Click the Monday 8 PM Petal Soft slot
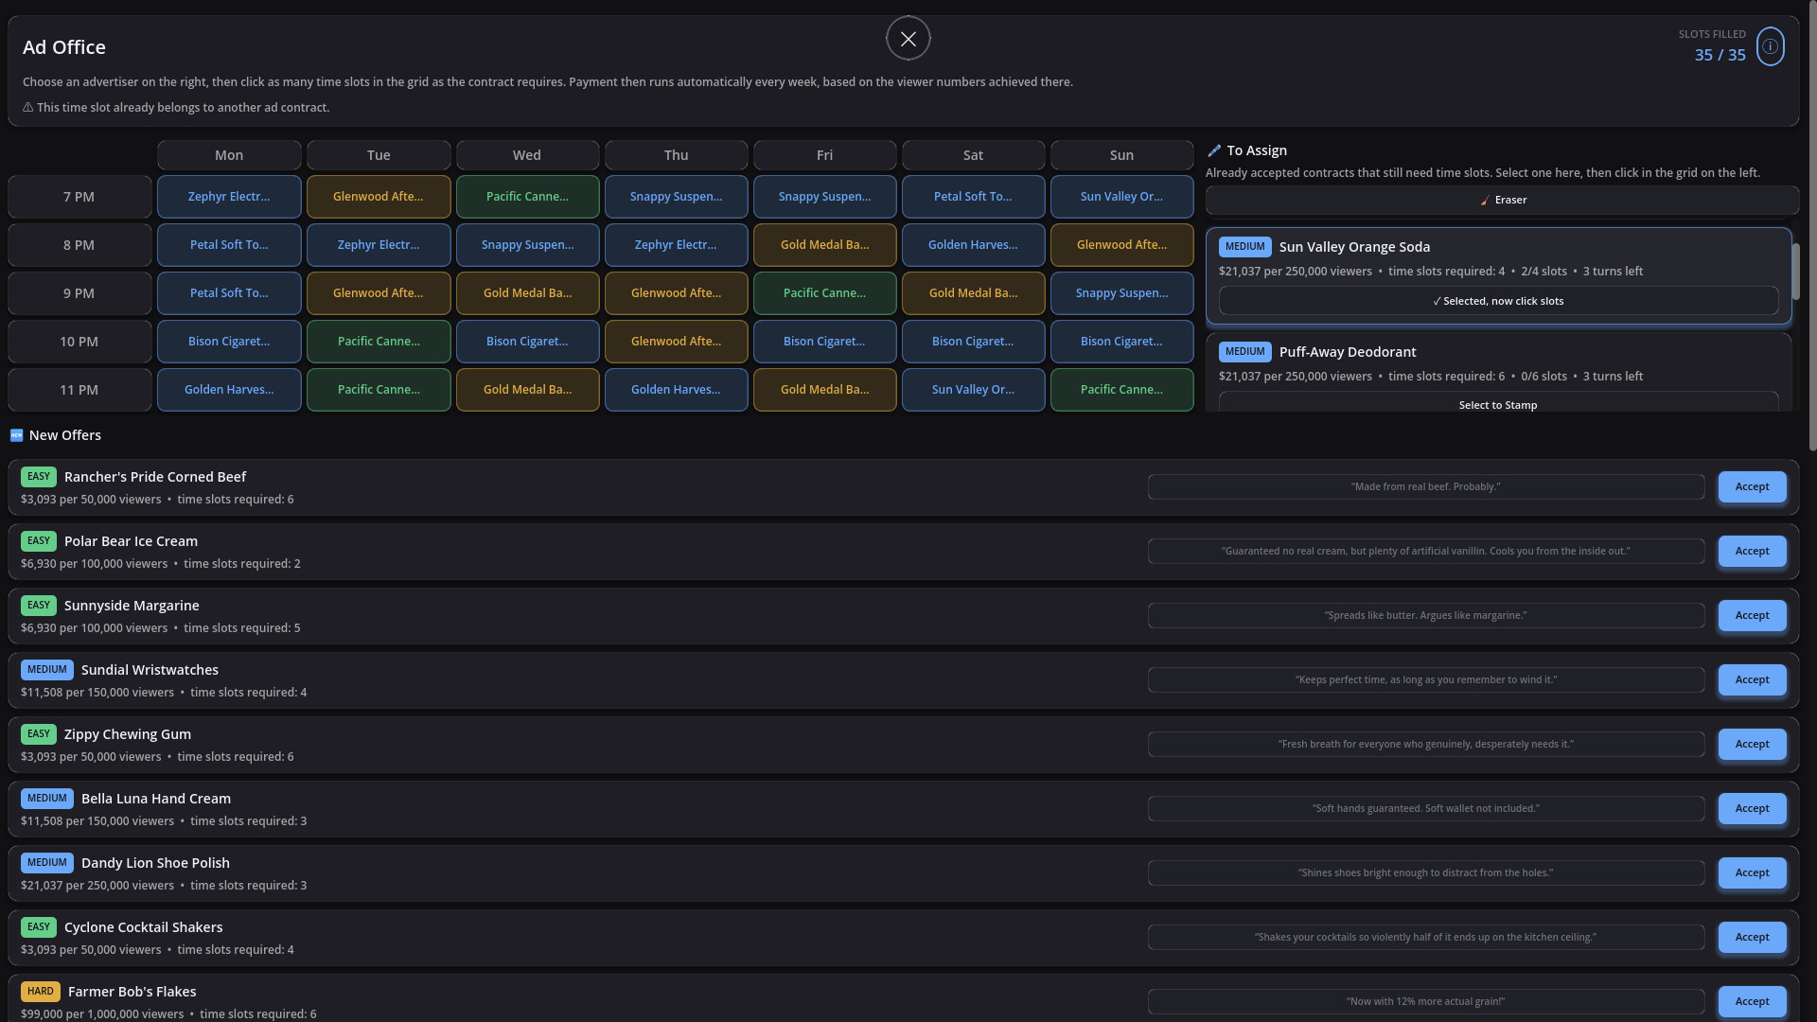The width and height of the screenshot is (1817, 1022). click(229, 245)
